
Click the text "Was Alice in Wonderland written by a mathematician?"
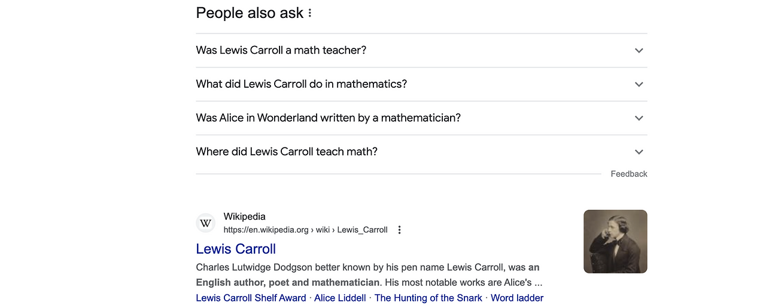coord(329,118)
